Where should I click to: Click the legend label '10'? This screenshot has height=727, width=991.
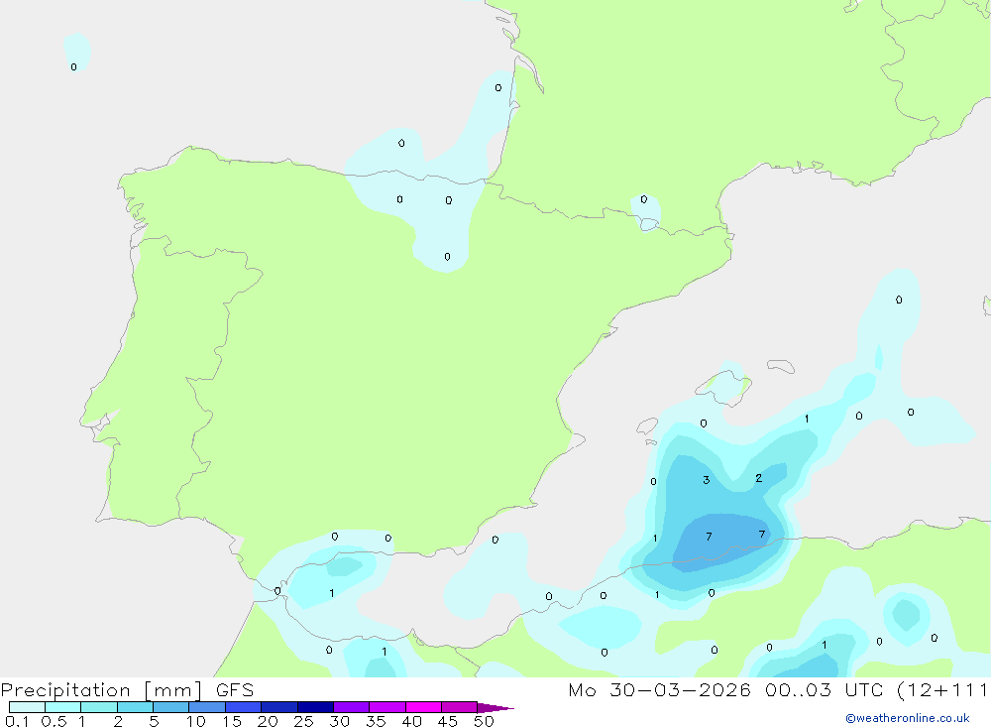[196, 721]
